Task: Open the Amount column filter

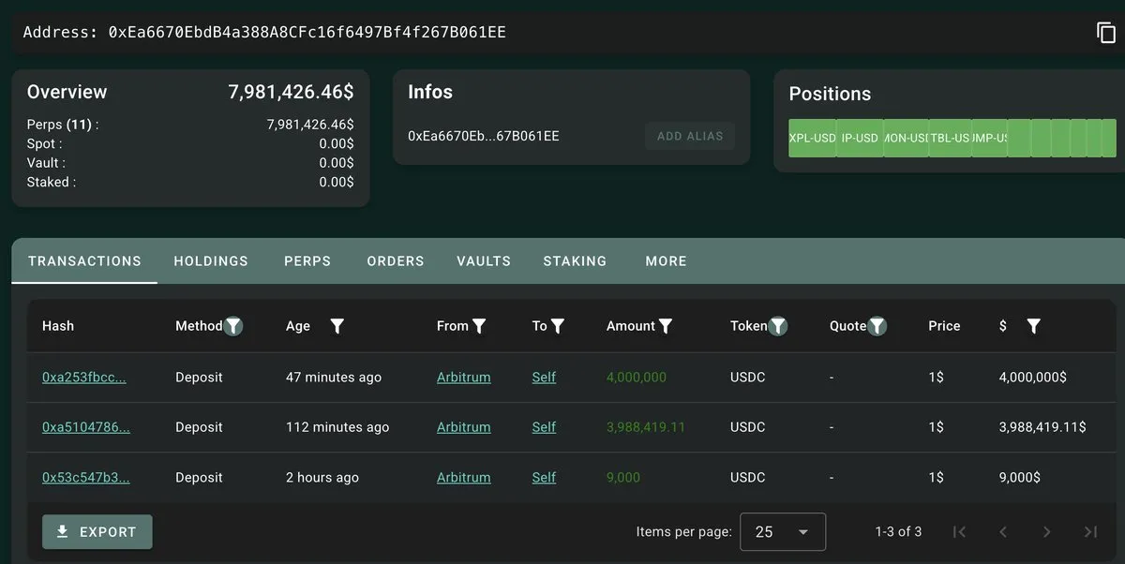Action: [x=666, y=326]
